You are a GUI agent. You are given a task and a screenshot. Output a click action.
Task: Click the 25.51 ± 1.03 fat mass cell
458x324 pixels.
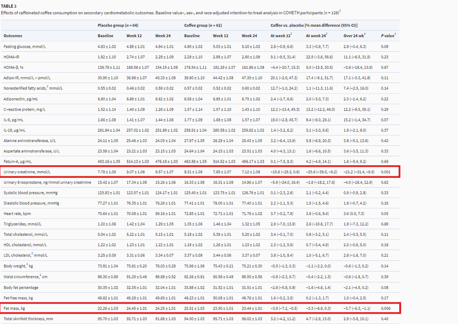[x=195, y=308]
